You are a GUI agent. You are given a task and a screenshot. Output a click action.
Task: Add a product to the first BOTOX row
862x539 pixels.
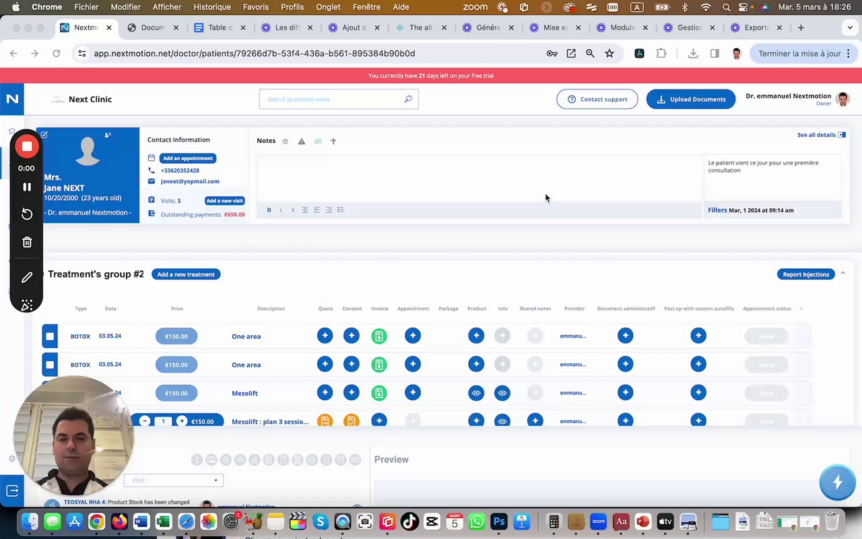(x=476, y=336)
